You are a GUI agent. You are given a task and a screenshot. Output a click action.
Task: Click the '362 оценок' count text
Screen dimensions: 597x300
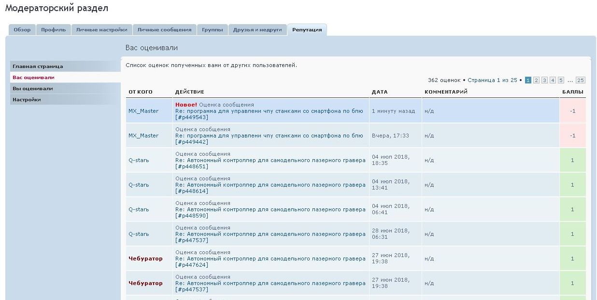click(444, 80)
